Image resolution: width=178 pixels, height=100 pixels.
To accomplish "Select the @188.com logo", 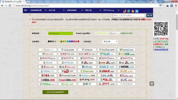I will tap(126, 71).
